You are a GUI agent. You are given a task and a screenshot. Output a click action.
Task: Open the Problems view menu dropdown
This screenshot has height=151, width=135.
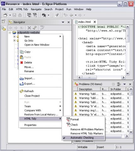125,84
